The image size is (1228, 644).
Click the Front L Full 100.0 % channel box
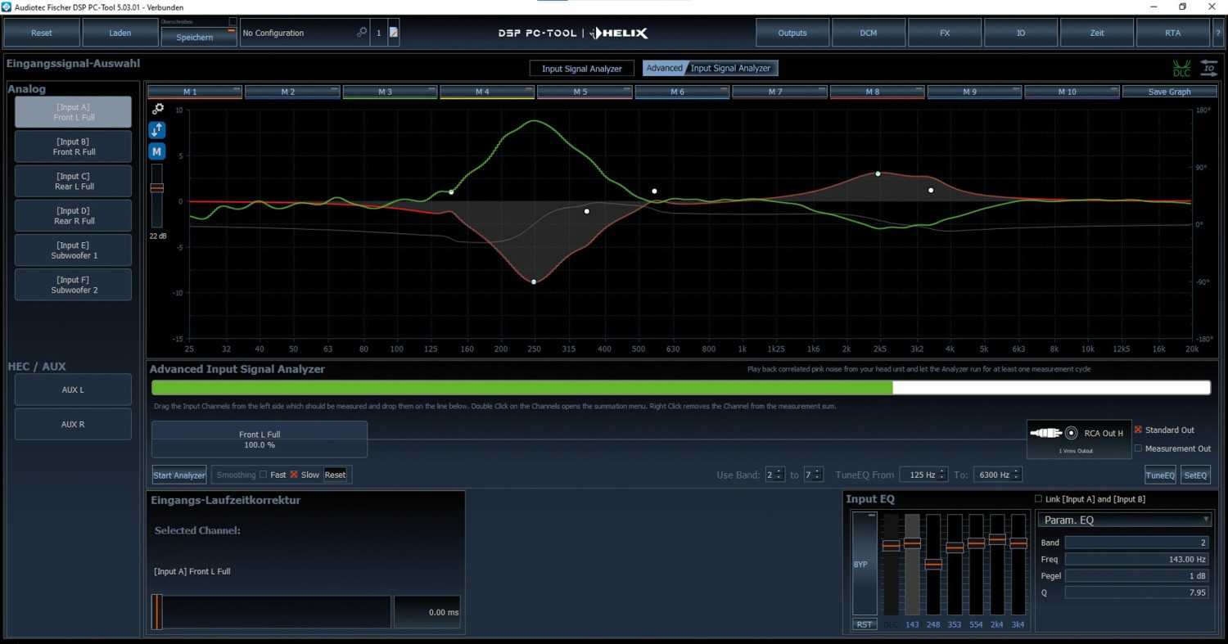coord(260,439)
